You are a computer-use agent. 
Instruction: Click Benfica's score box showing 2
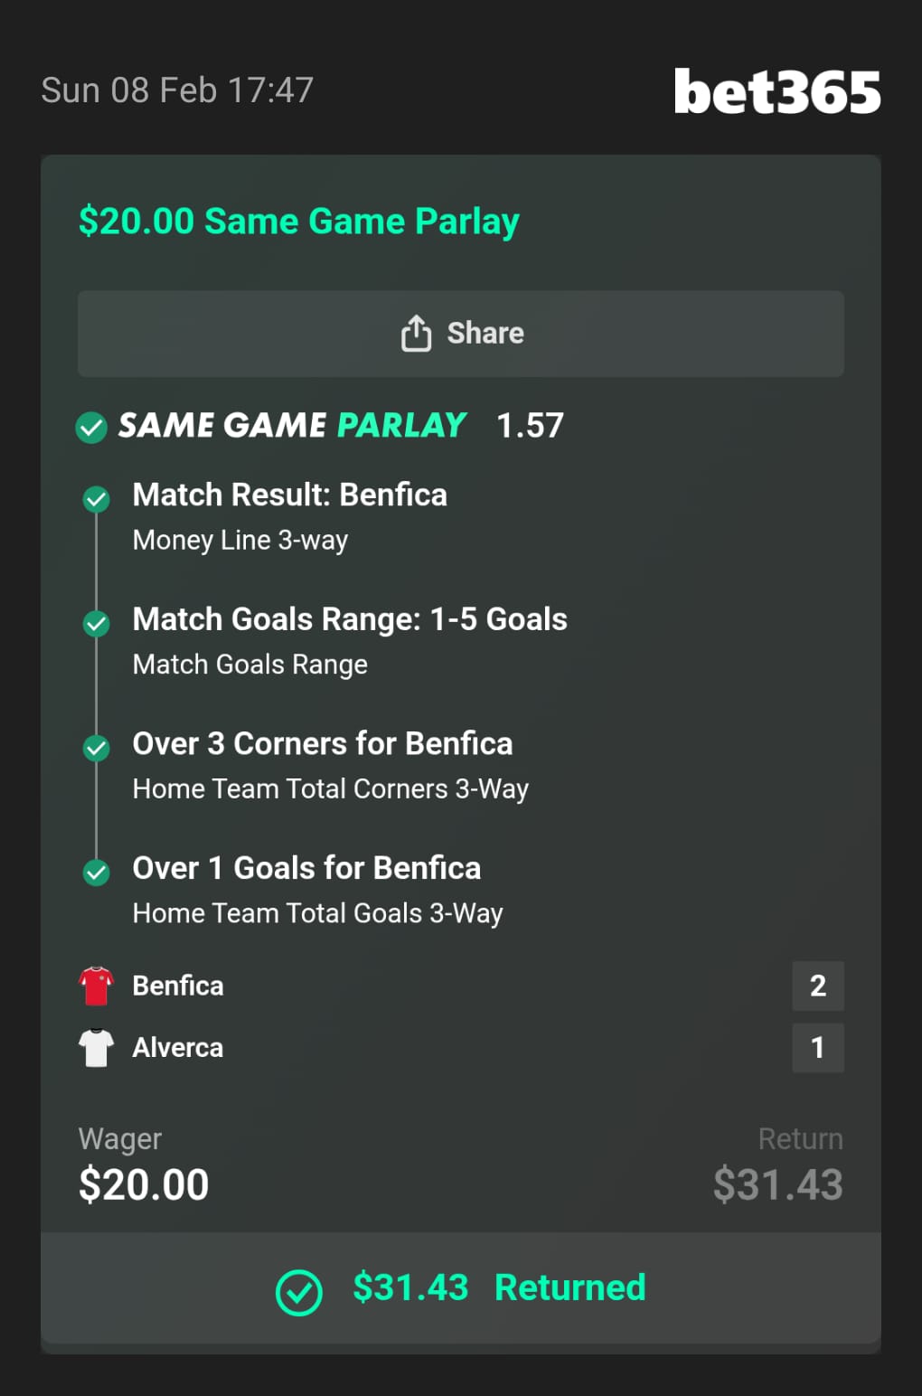pyautogui.click(x=818, y=986)
